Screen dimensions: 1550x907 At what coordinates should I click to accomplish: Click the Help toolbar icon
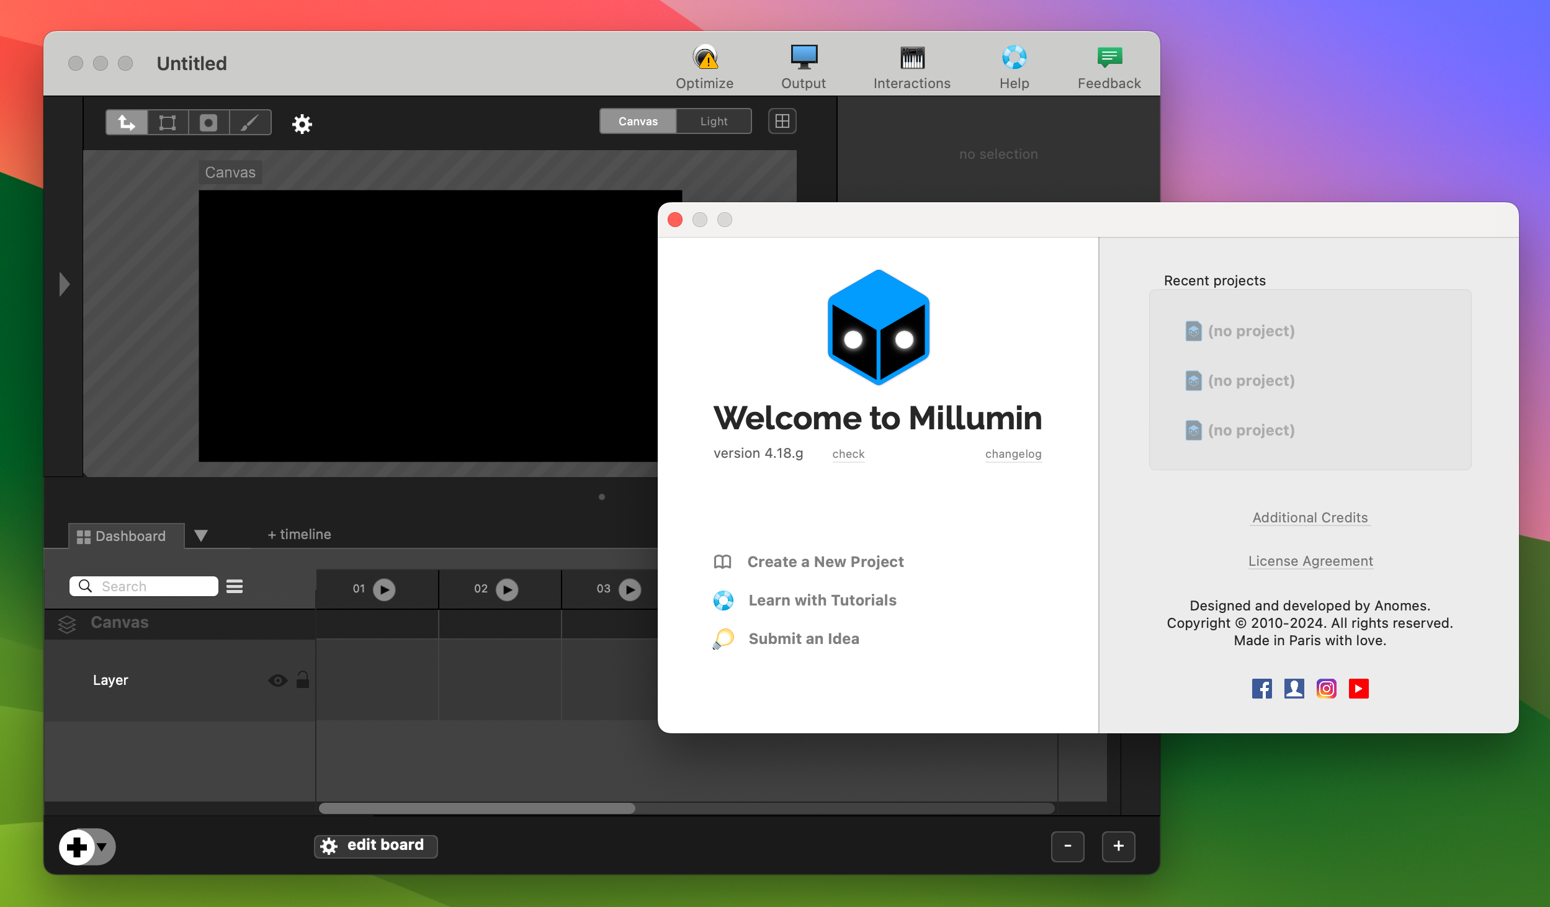pos(1015,66)
